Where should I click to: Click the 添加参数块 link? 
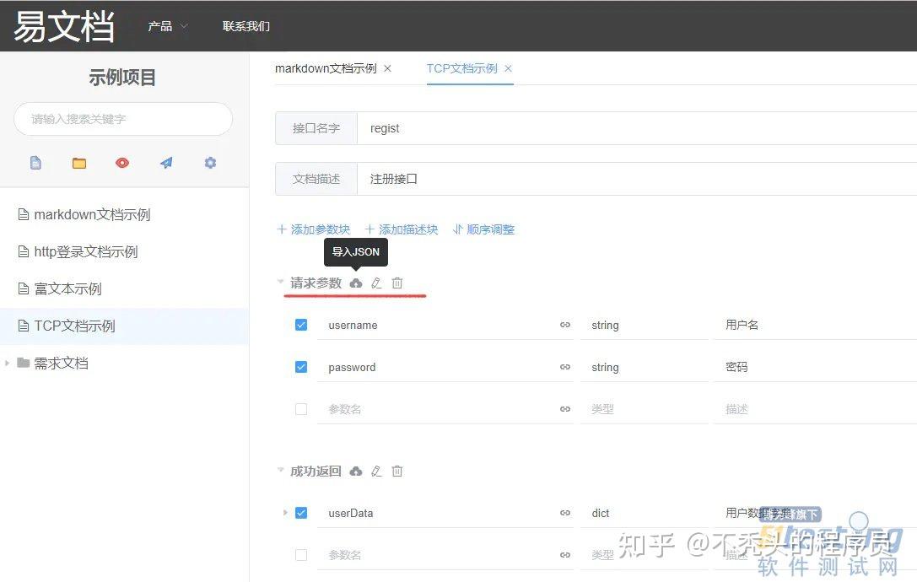(x=314, y=229)
